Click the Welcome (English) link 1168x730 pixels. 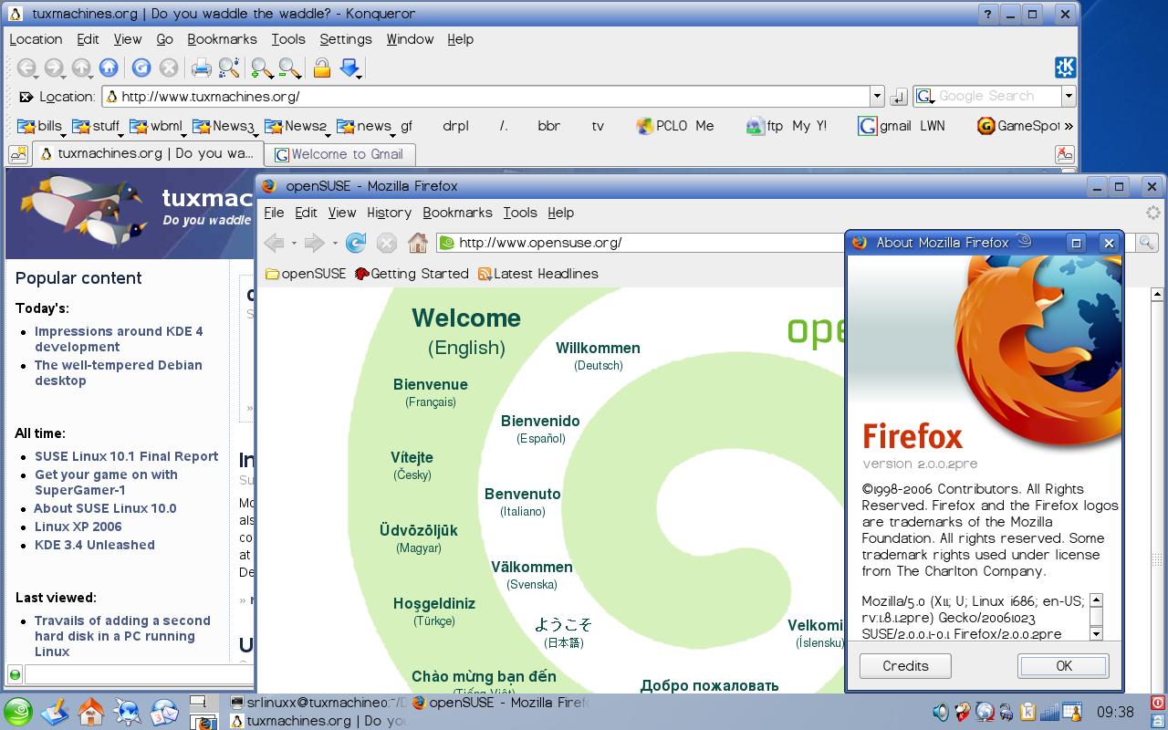pos(466,331)
